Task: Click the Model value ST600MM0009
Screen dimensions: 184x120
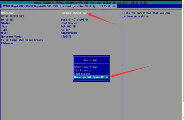Action: pyautogui.click(x=69, y=33)
